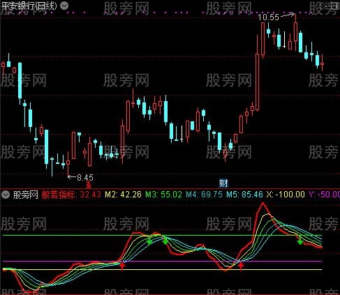
Task: Click the blue 财 finance marker icon
Action: tap(223, 183)
